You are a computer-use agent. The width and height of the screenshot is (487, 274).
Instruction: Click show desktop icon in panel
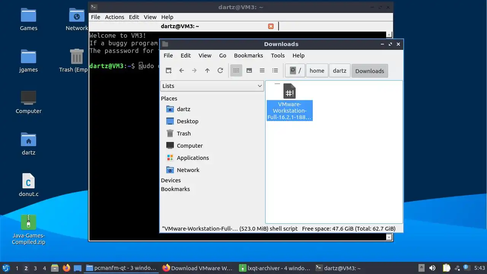click(78, 268)
